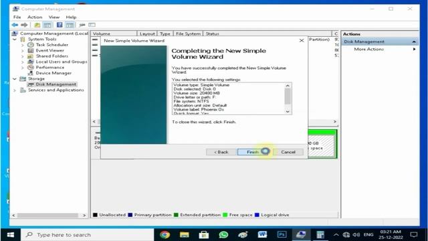This screenshot has width=428, height=241.
Task: Select Device Manager in the tree
Action: coord(53,73)
